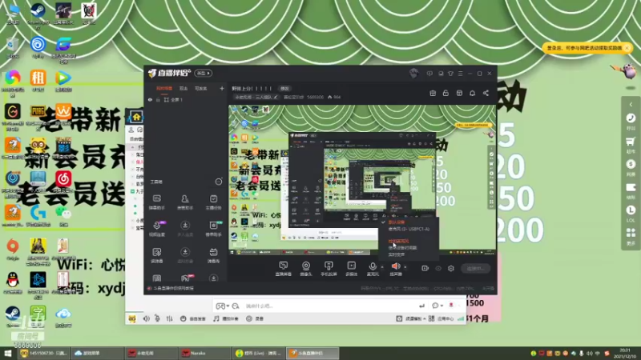The height and width of the screenshot is (360, 641).
Task: Open the hamburger menu in title bar
Action: click(460, 74)
